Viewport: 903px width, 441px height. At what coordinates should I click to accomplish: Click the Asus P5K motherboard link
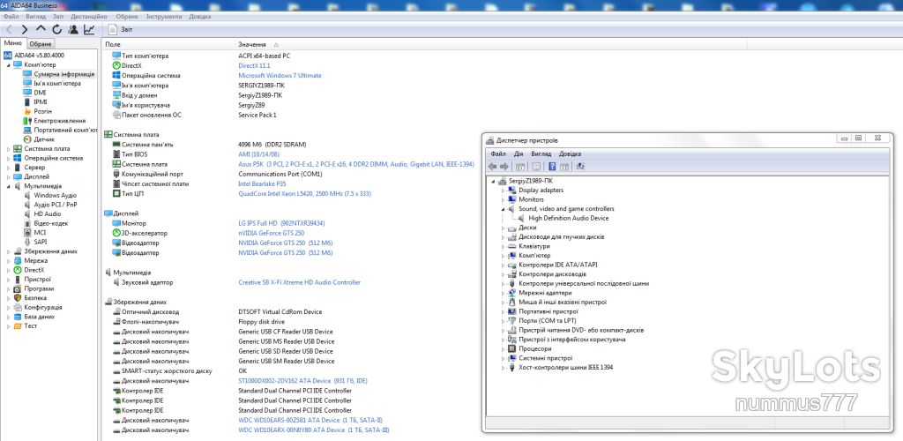[x=356, y=164]
